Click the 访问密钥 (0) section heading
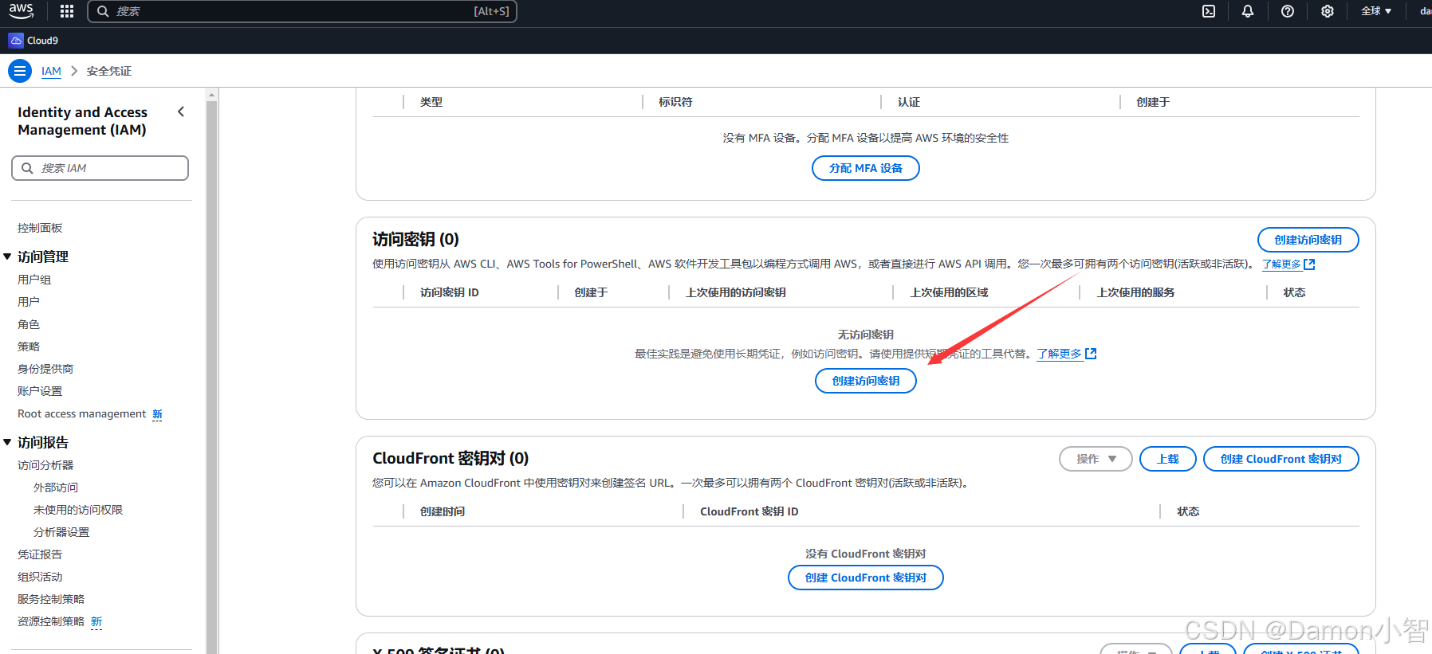The width and height of the screenshot is (1432, 654). (415, 239)
